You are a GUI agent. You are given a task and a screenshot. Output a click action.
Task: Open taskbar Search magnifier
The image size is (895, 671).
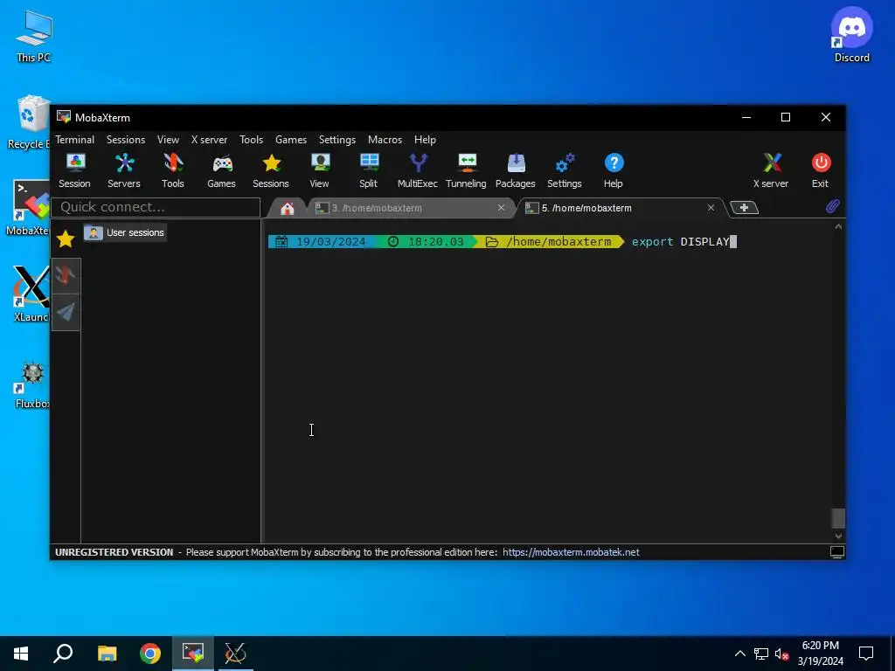click(63, 654)
